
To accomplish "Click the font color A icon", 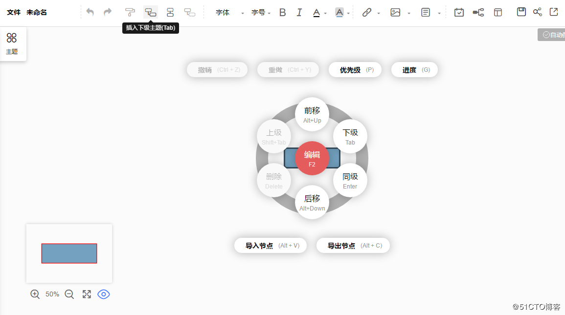I will tap(316, 13).
